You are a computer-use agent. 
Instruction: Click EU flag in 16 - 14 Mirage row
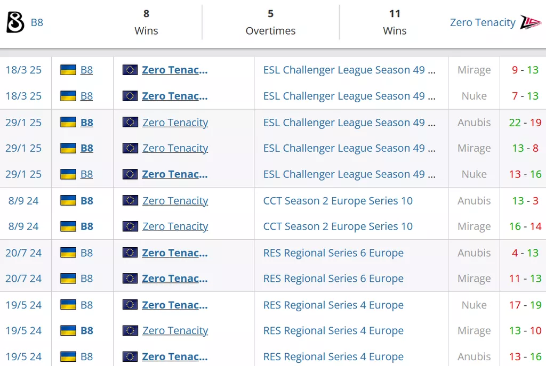tap(130, 226)
